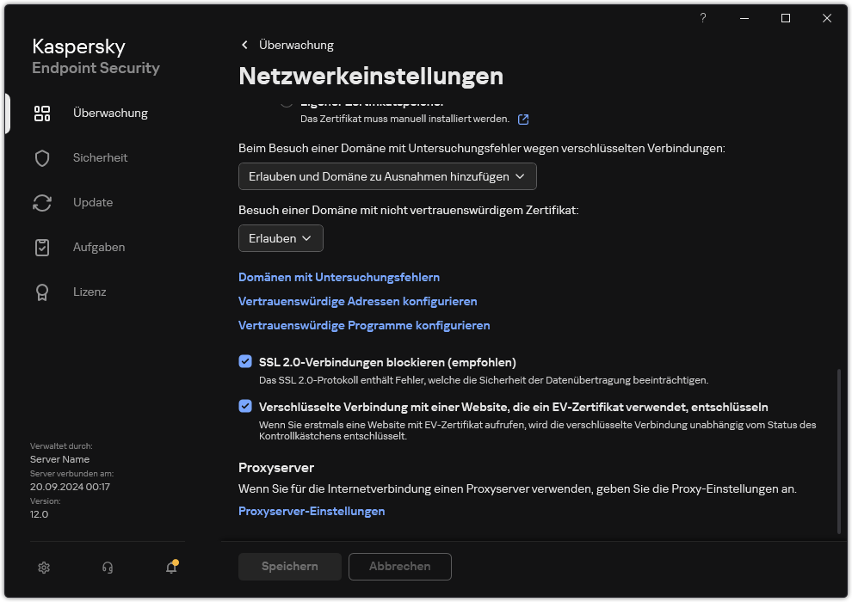Screen dimensions: 852x602
Task: Open the Untersuchungsfehler handling dropdown
Action: pyautogui.click(x=387, y=176)
